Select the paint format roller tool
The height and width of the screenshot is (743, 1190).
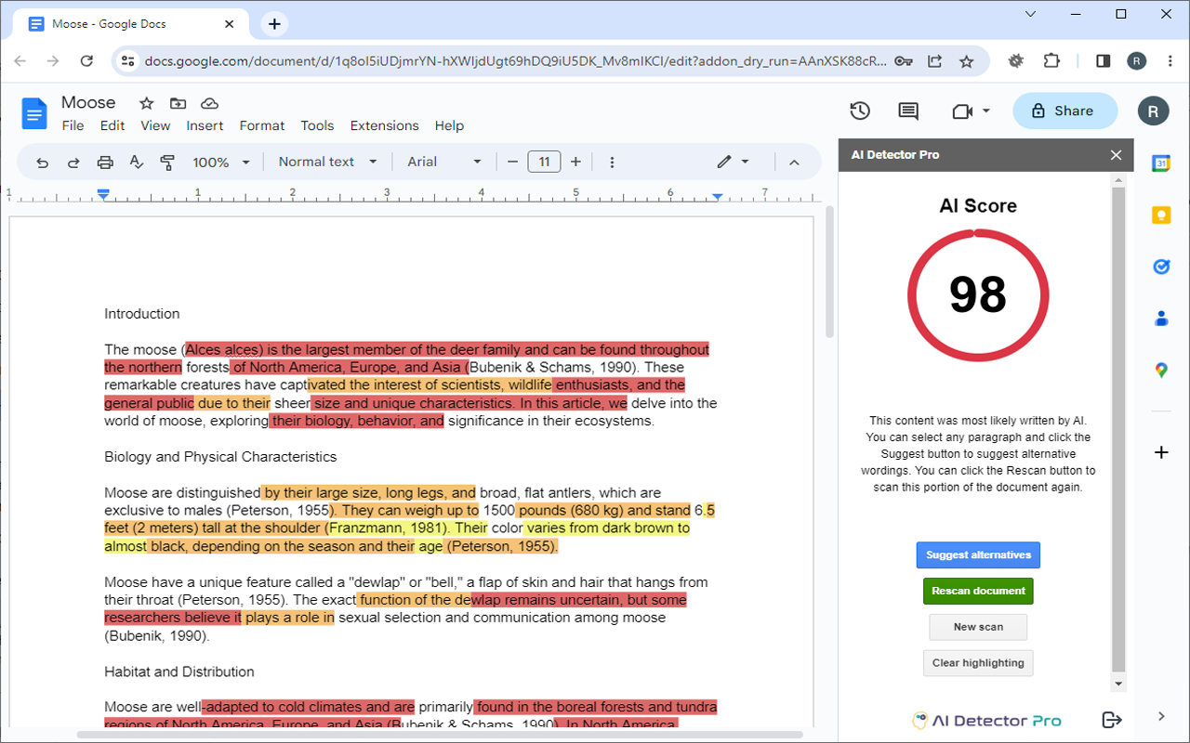167,163
